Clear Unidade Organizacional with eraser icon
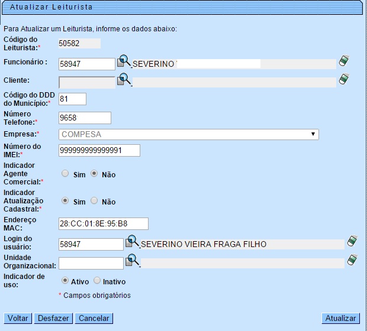367x331 pixels. click(x=352, y=259)
